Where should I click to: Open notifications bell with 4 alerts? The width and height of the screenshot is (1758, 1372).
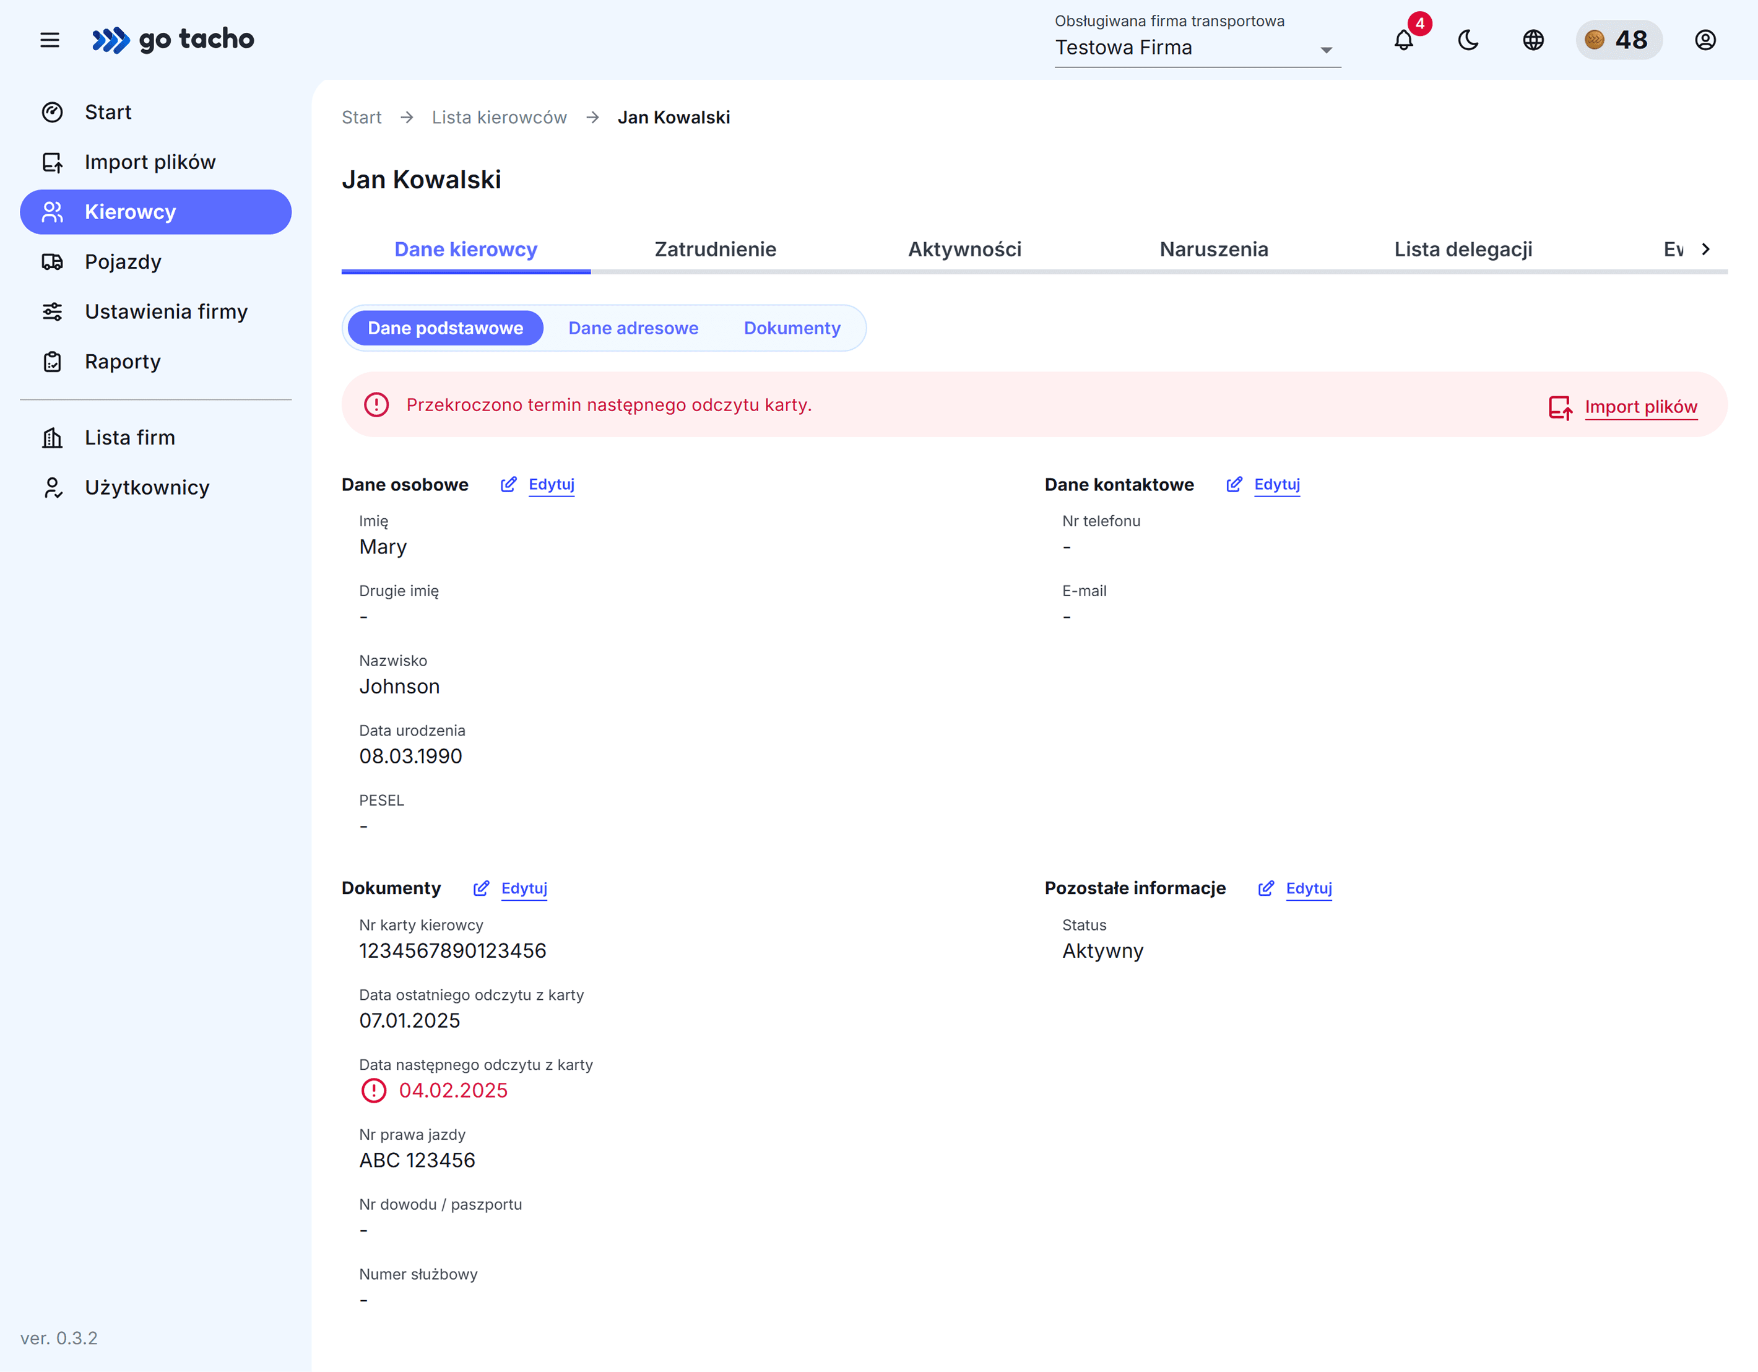(x=1404, y=40)
